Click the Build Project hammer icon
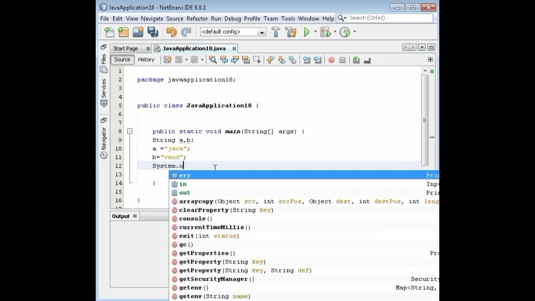The image size is (535, 301). (x=275, y=32)
